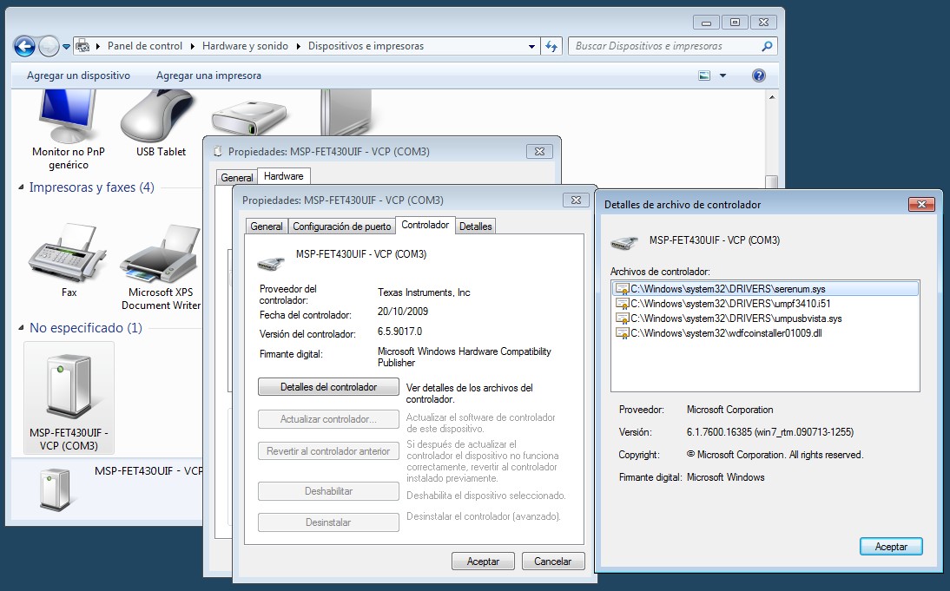Click the Desinstalar button
Viewport: 950px width, 591px height.
click(x=328, y=522)
